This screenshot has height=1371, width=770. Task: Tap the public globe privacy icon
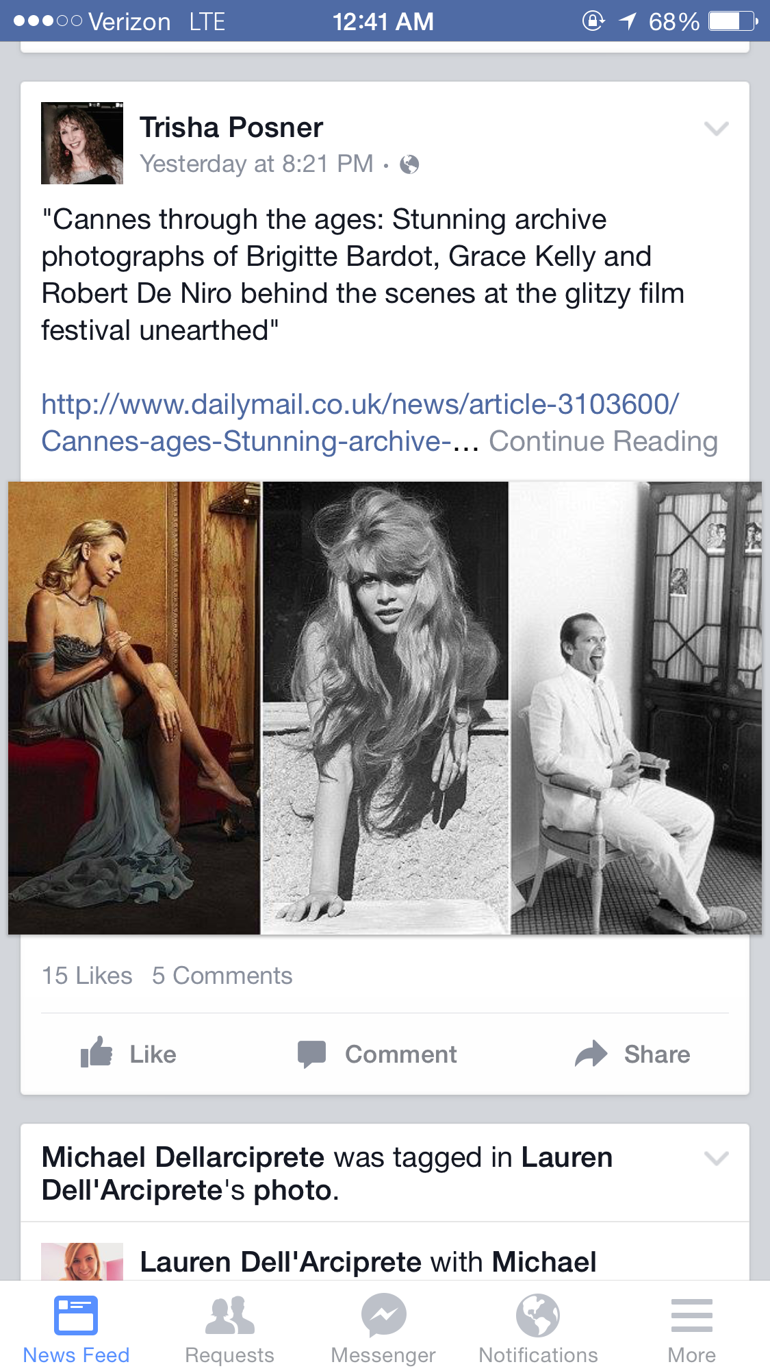(409, 164)
